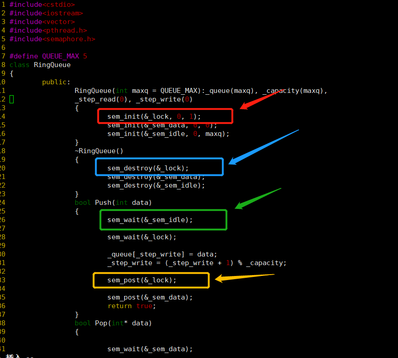Click the 'public:' access specifier
Image resolution: width=398 pixels, height=358 pixels.
(x=56, y=82)
